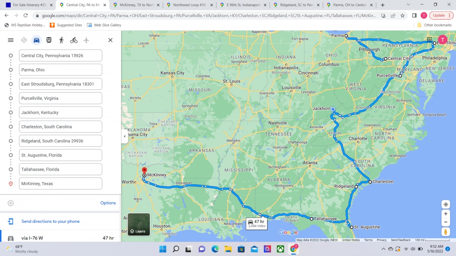Switch to For Sale Itinerary tab

pos(28,5)
